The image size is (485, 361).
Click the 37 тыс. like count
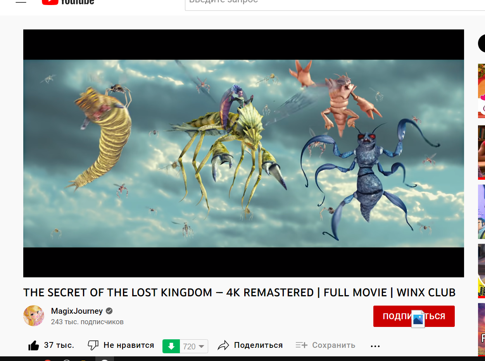59,345
